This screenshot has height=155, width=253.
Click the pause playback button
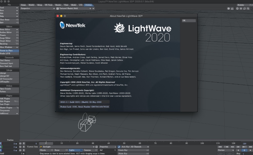tap(244, 150)
